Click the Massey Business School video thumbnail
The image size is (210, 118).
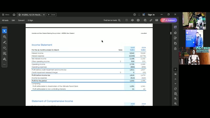[194, 38]
